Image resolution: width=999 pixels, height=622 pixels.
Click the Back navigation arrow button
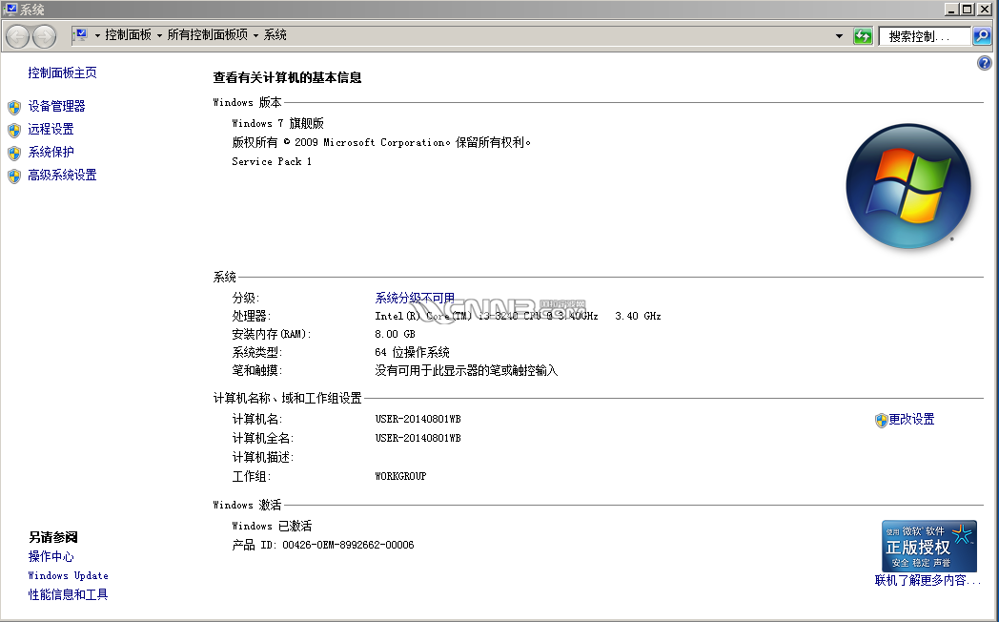click(x=18, y=36)
